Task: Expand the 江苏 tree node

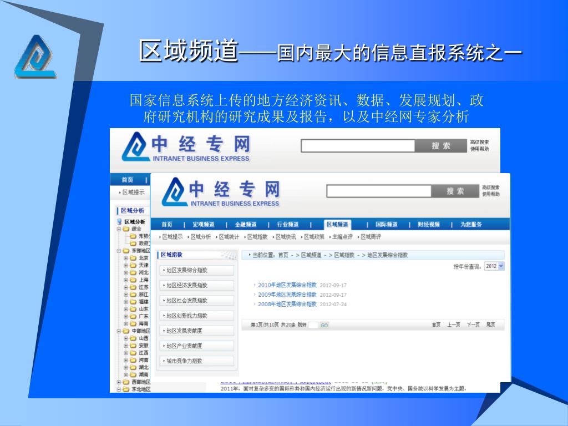Action: click(x=126, y=287)
